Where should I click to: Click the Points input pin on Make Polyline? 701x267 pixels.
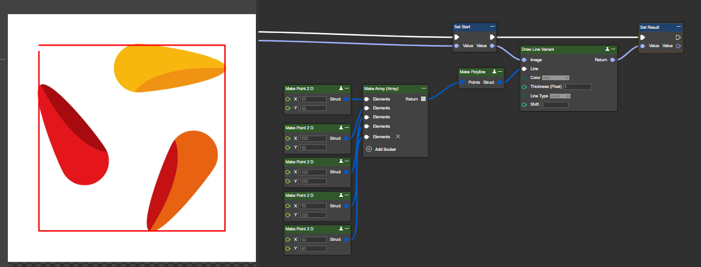click(462, 82)
